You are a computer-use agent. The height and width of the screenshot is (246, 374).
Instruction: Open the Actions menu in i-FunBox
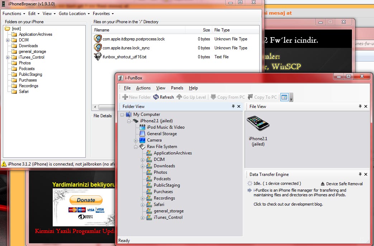pyautogui.click(x=143, y=88)
